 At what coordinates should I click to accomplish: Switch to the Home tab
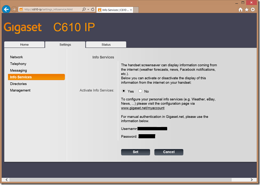[24, 44]
